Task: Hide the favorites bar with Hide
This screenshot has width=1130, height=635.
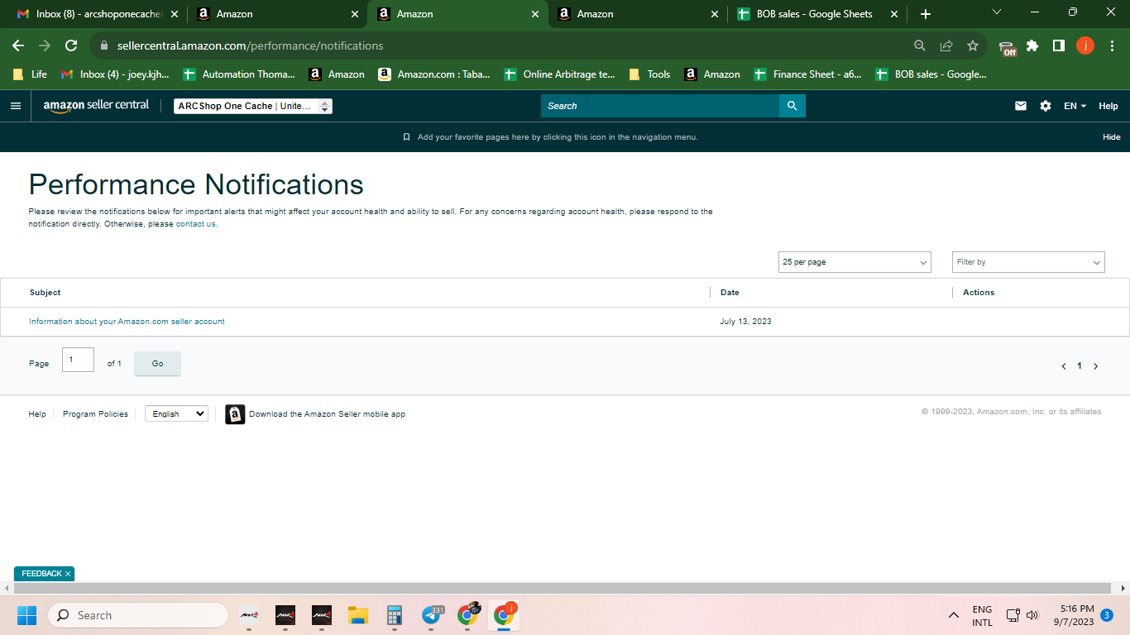Action: 1112,137
